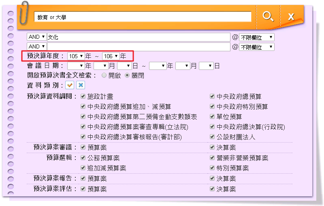Image resolution: width=324 pixels, height=206 pixels.
Task: Expand the first 不限欄位 field dropdown
Action: [x=257, y=37]
